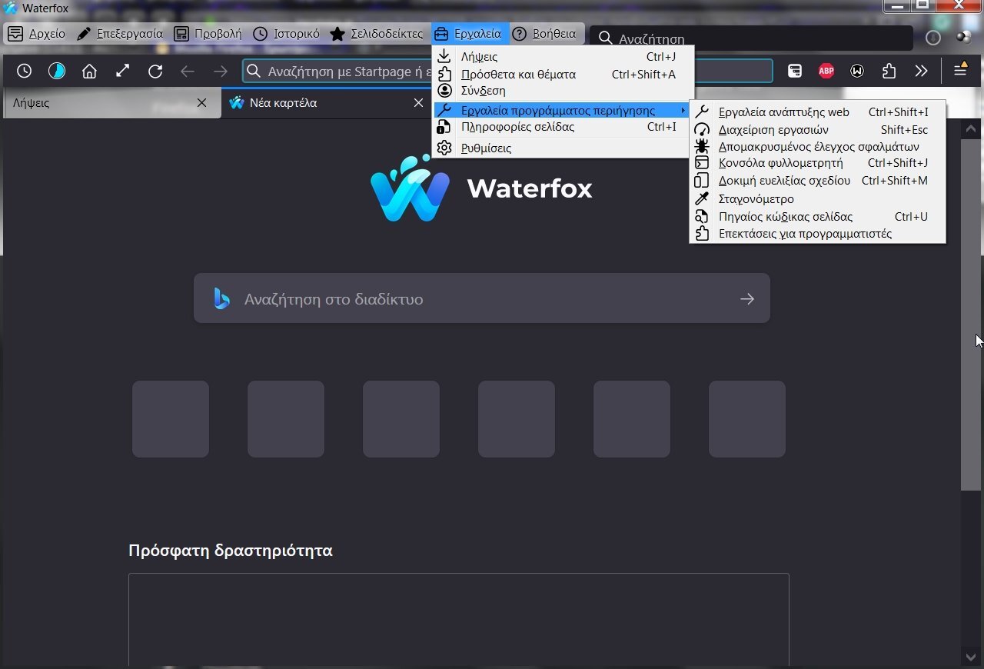Viewport: 984px width, 669px height.
Task: Open Πληροφορίες σελίδας menu entry
Action: pyautogui.click(x=563, y=127)
